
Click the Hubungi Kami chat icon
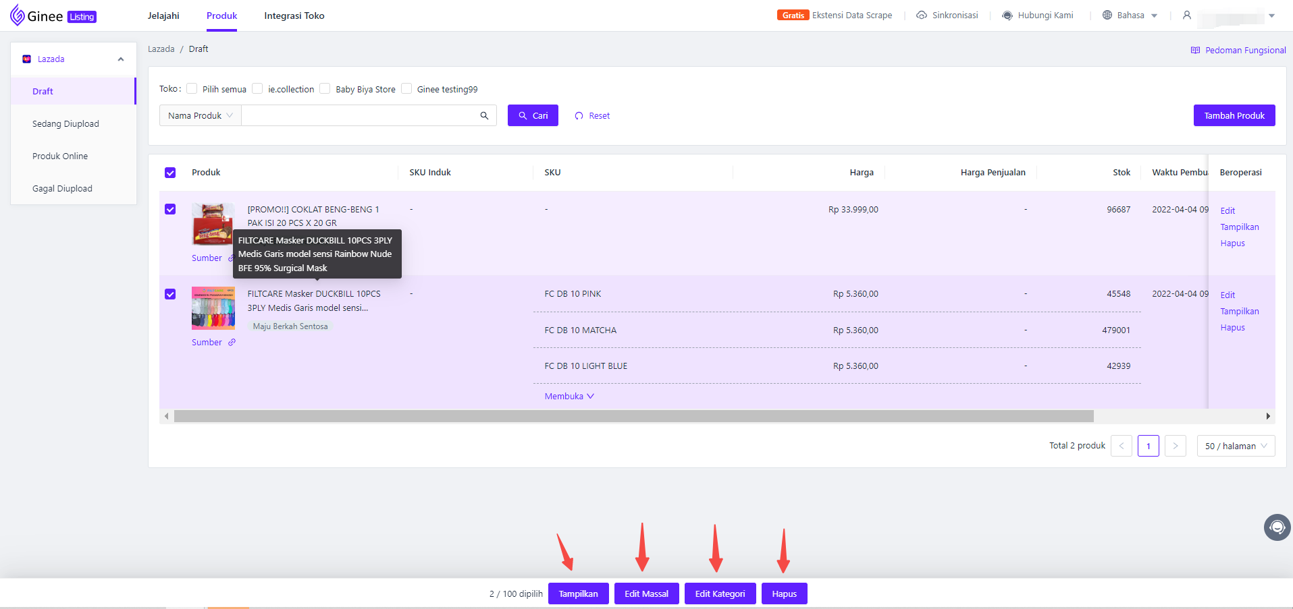pyautogui.click(x=1007, y=15)
